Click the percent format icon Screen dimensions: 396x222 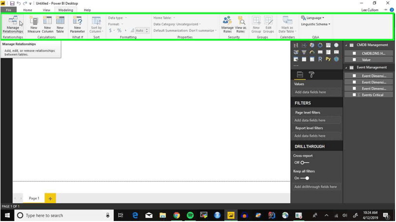coord(119,31)
